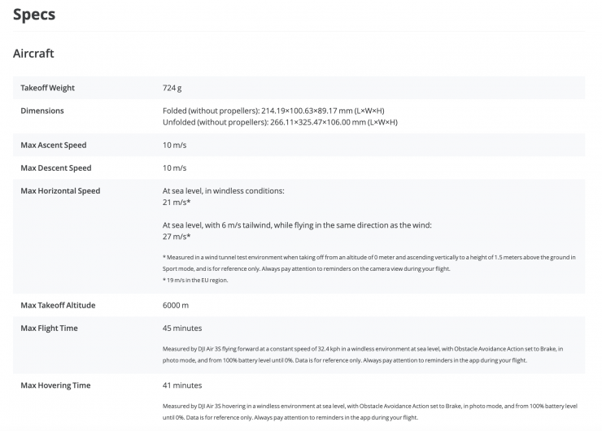Viewport: 602px width, 431px height.
Task: Select the Dimensions row label
Action: point(42,111)
